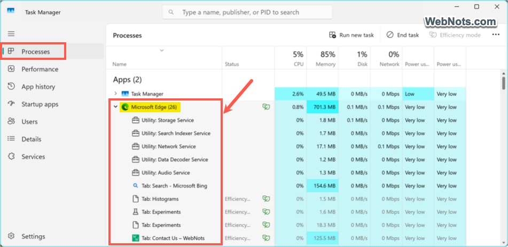Click the 154.6 MB memory cell
This screenshot has height=247, width=508.
(322, 186)
